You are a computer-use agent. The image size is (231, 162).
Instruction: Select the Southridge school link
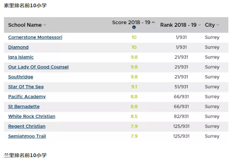tap(21, 77)
